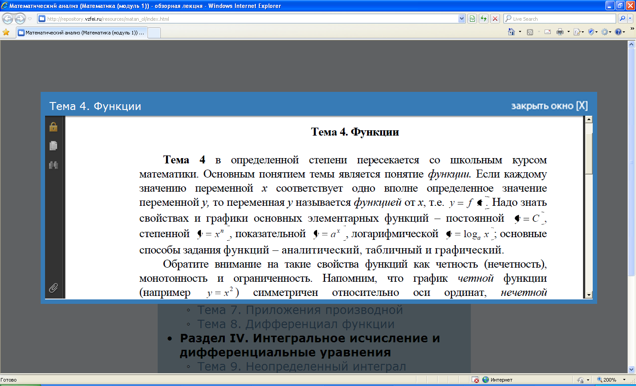The height and width of the screenshot is (386, 636).
Task: Click the browser page scrollbar thumb
Action: pyautogui.click(x=632, y=163)
